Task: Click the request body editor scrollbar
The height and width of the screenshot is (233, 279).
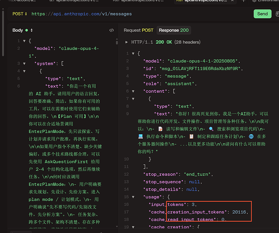Action: 117,42
